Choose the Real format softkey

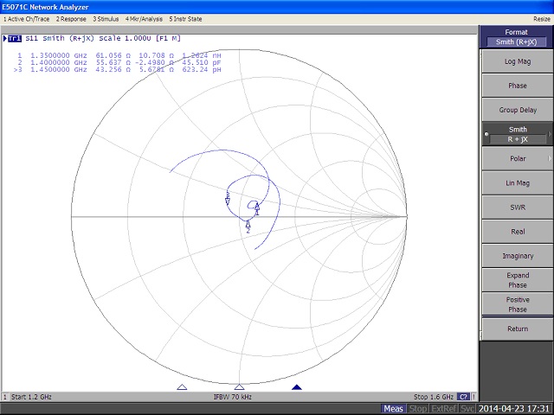pos(518,232)
